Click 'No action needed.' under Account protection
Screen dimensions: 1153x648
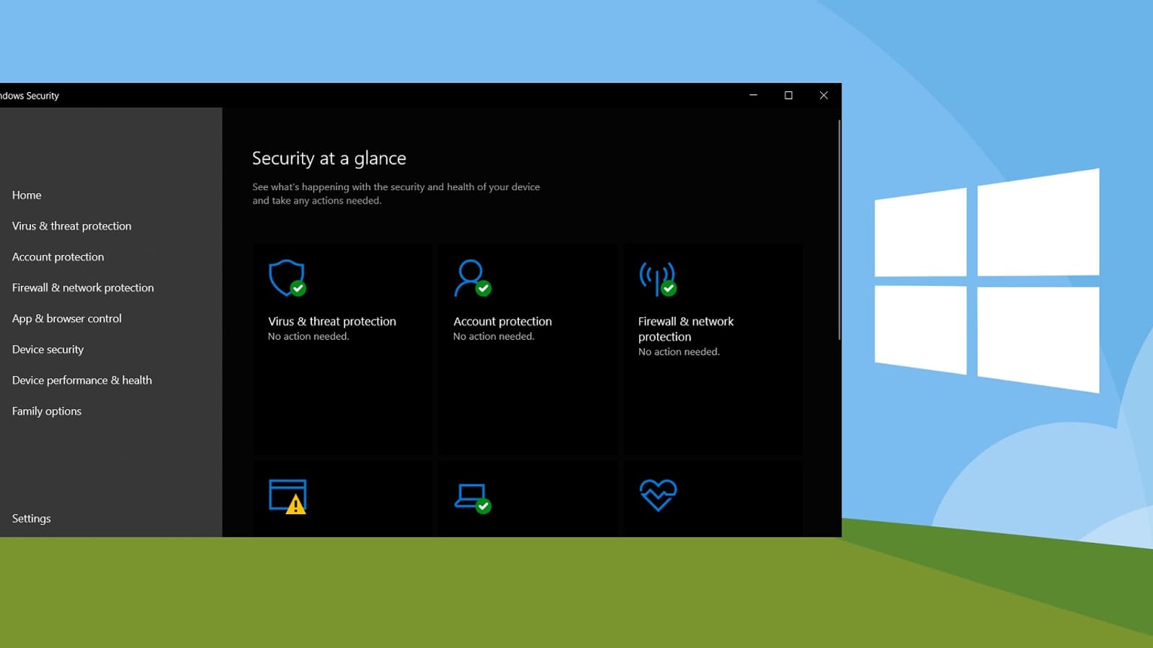coord(494,336)
